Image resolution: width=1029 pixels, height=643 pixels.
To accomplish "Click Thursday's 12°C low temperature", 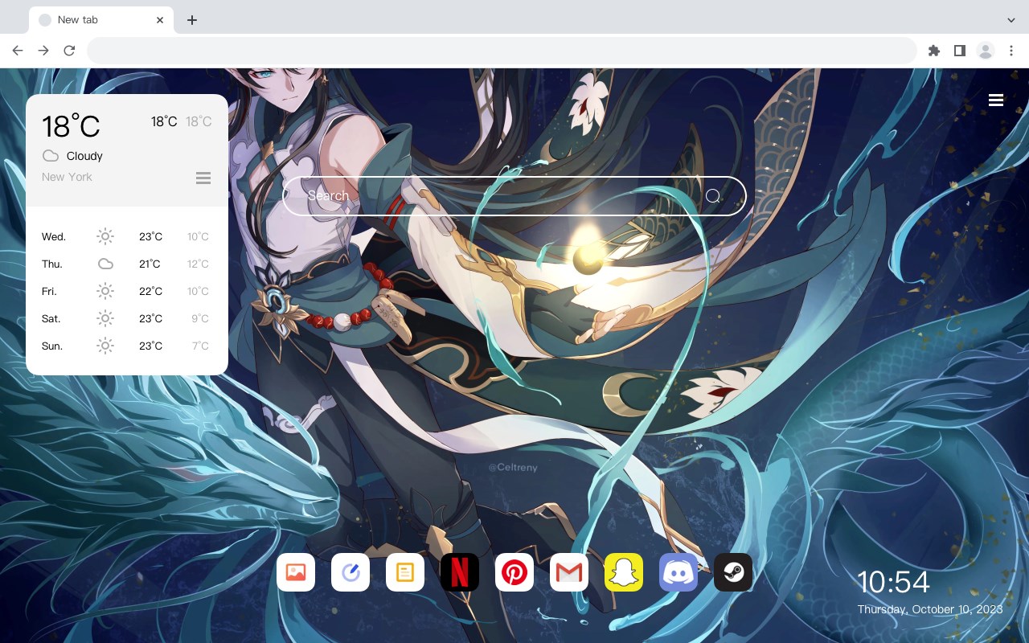I will point(199,264).
